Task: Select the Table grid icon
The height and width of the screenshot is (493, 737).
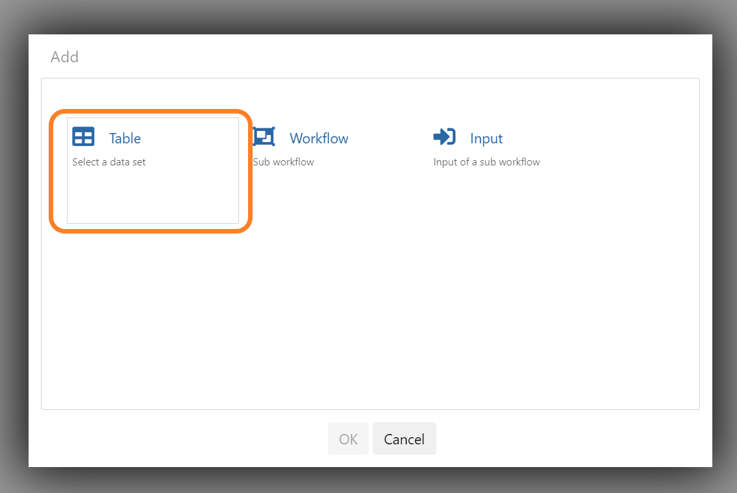Action: (83, 137)
